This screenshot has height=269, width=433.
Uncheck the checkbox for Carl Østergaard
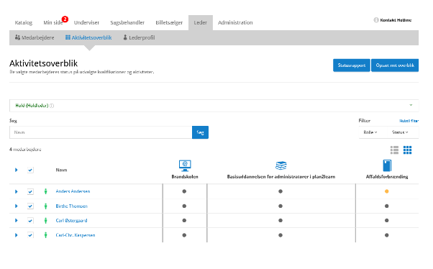[30, 220]
